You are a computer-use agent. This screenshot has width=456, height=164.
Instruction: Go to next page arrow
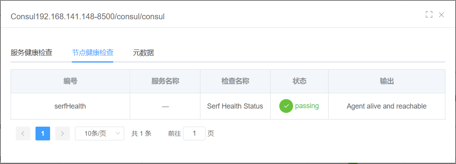coord(63,134)
